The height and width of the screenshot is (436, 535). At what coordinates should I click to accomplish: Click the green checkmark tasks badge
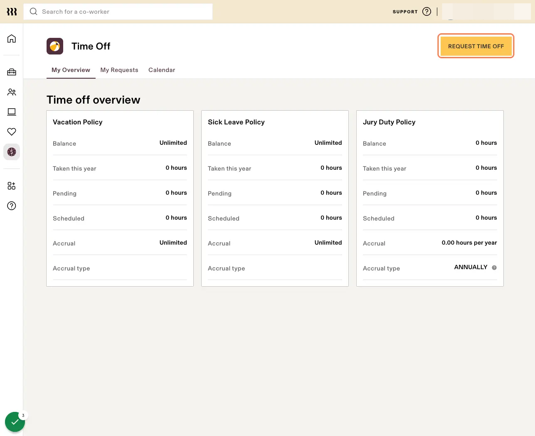coord(15,422)
